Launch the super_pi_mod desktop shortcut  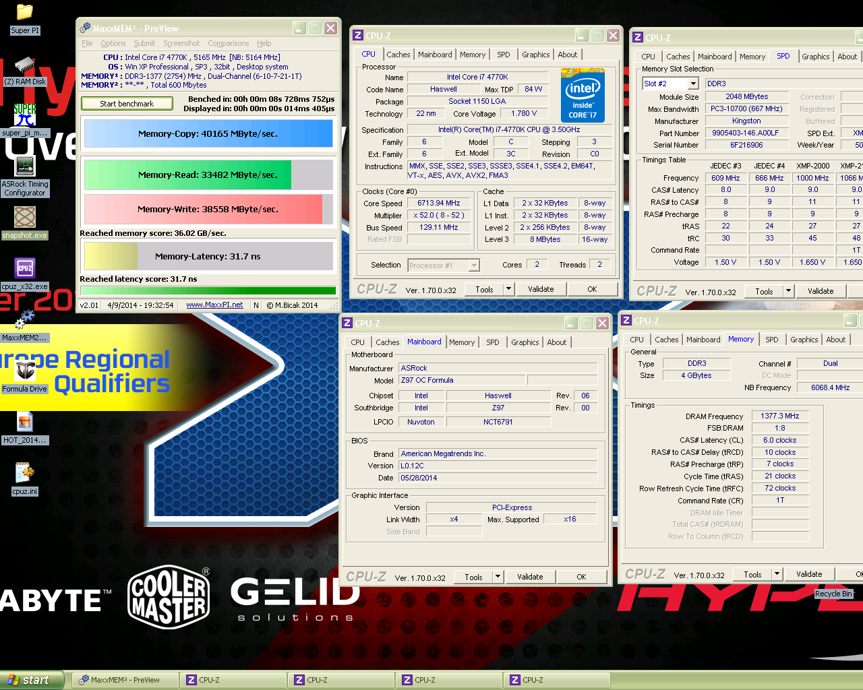coord(25,115)
